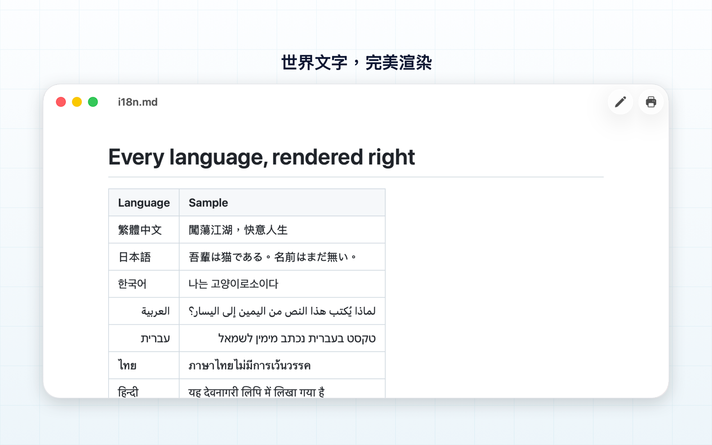Click the Sample column header
The image size is (712, 445).
click(x=282, y=202)
